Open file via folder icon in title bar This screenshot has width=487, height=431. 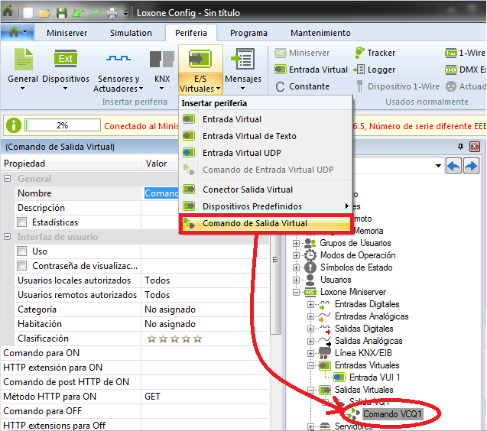44,13
